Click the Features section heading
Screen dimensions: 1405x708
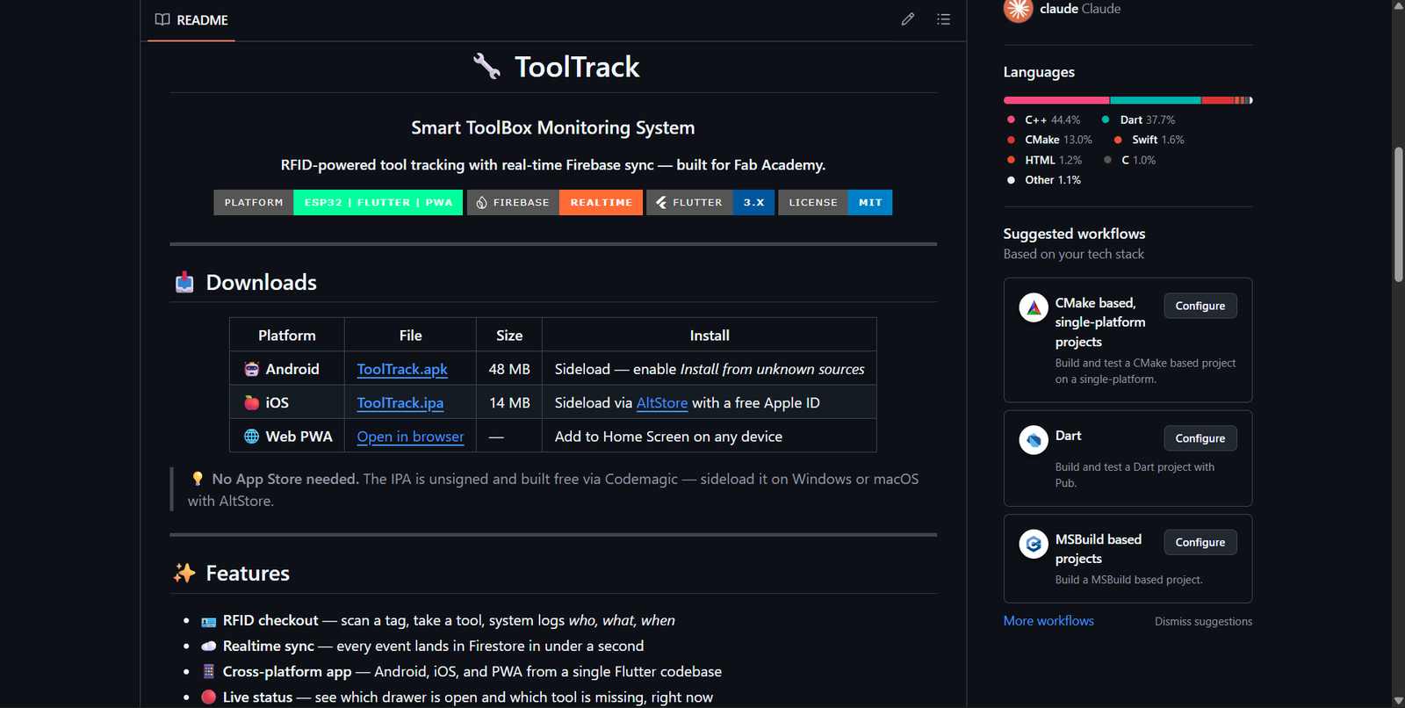248,573
